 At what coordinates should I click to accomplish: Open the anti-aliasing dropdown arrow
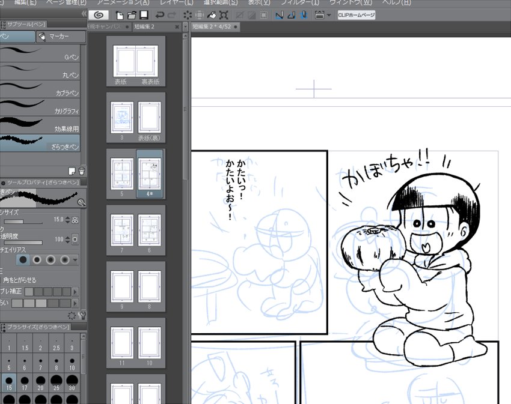click(x=75, y=260)
